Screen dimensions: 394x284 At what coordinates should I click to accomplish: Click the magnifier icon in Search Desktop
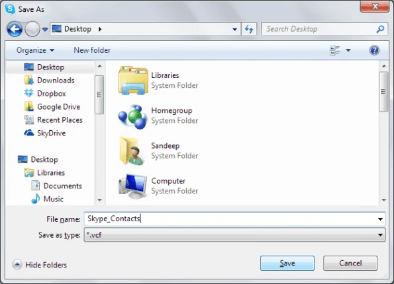(381, 29)
